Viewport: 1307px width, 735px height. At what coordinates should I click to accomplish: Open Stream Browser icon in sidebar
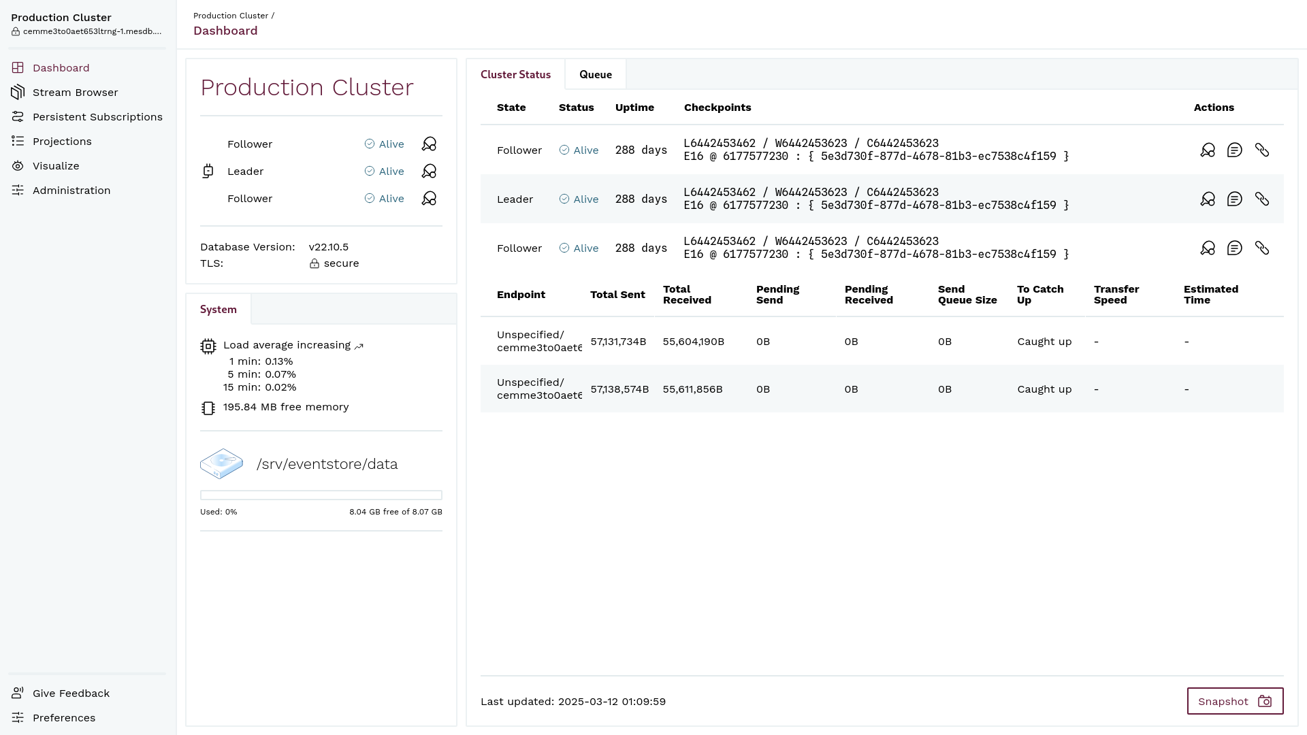click(x=18, y=92)
